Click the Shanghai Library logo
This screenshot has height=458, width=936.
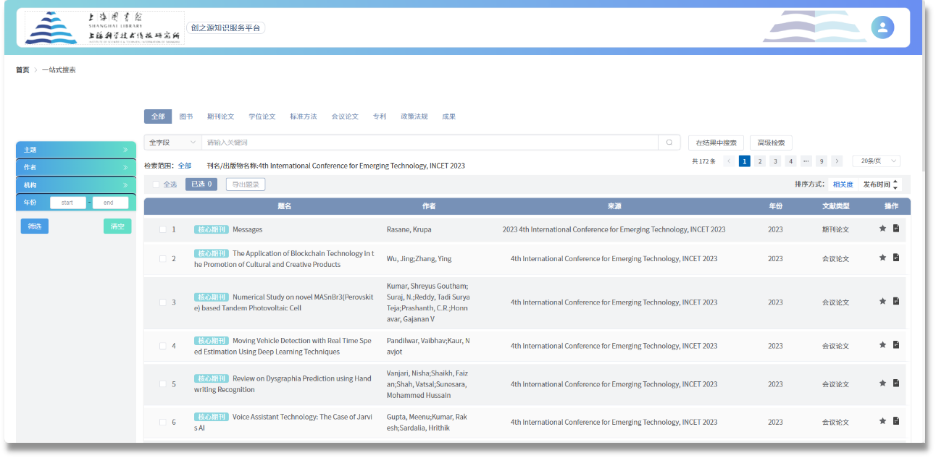coord(104,28)
